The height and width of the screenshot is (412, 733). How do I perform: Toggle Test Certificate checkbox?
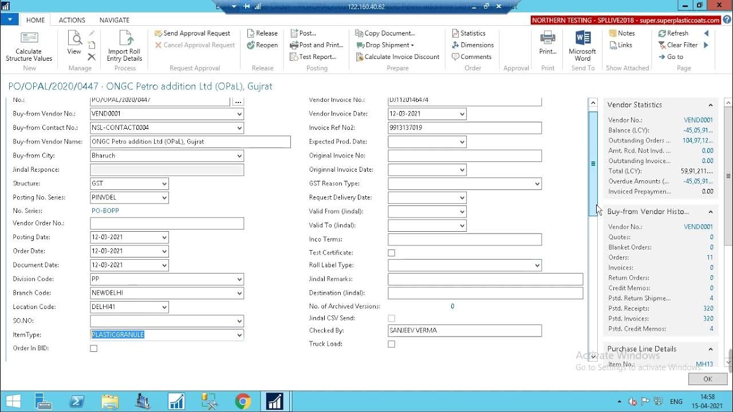392,253
